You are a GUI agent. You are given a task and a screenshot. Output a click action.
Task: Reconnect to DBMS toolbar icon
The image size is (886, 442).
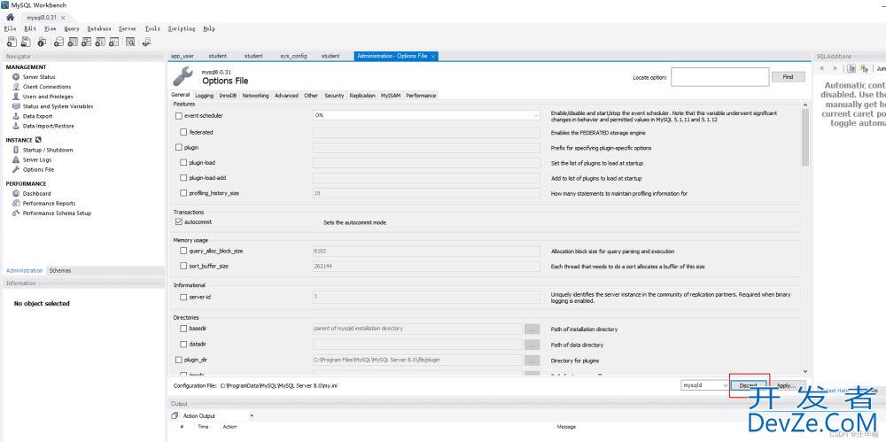(147, 42)
